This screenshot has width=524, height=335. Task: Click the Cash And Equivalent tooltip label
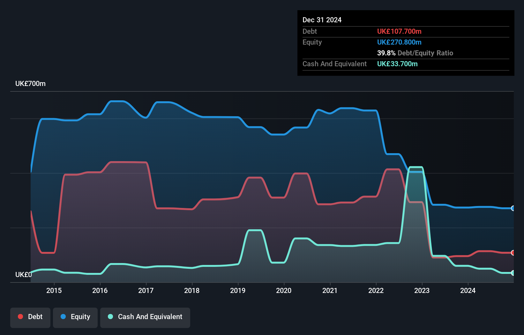[x=334, y=64]
